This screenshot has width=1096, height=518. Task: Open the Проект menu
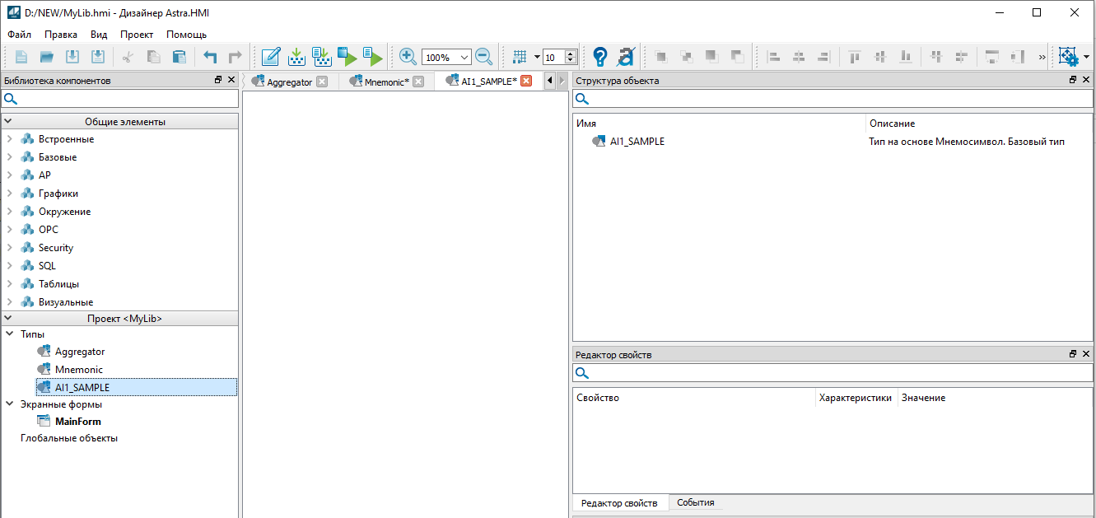(136, 35)
